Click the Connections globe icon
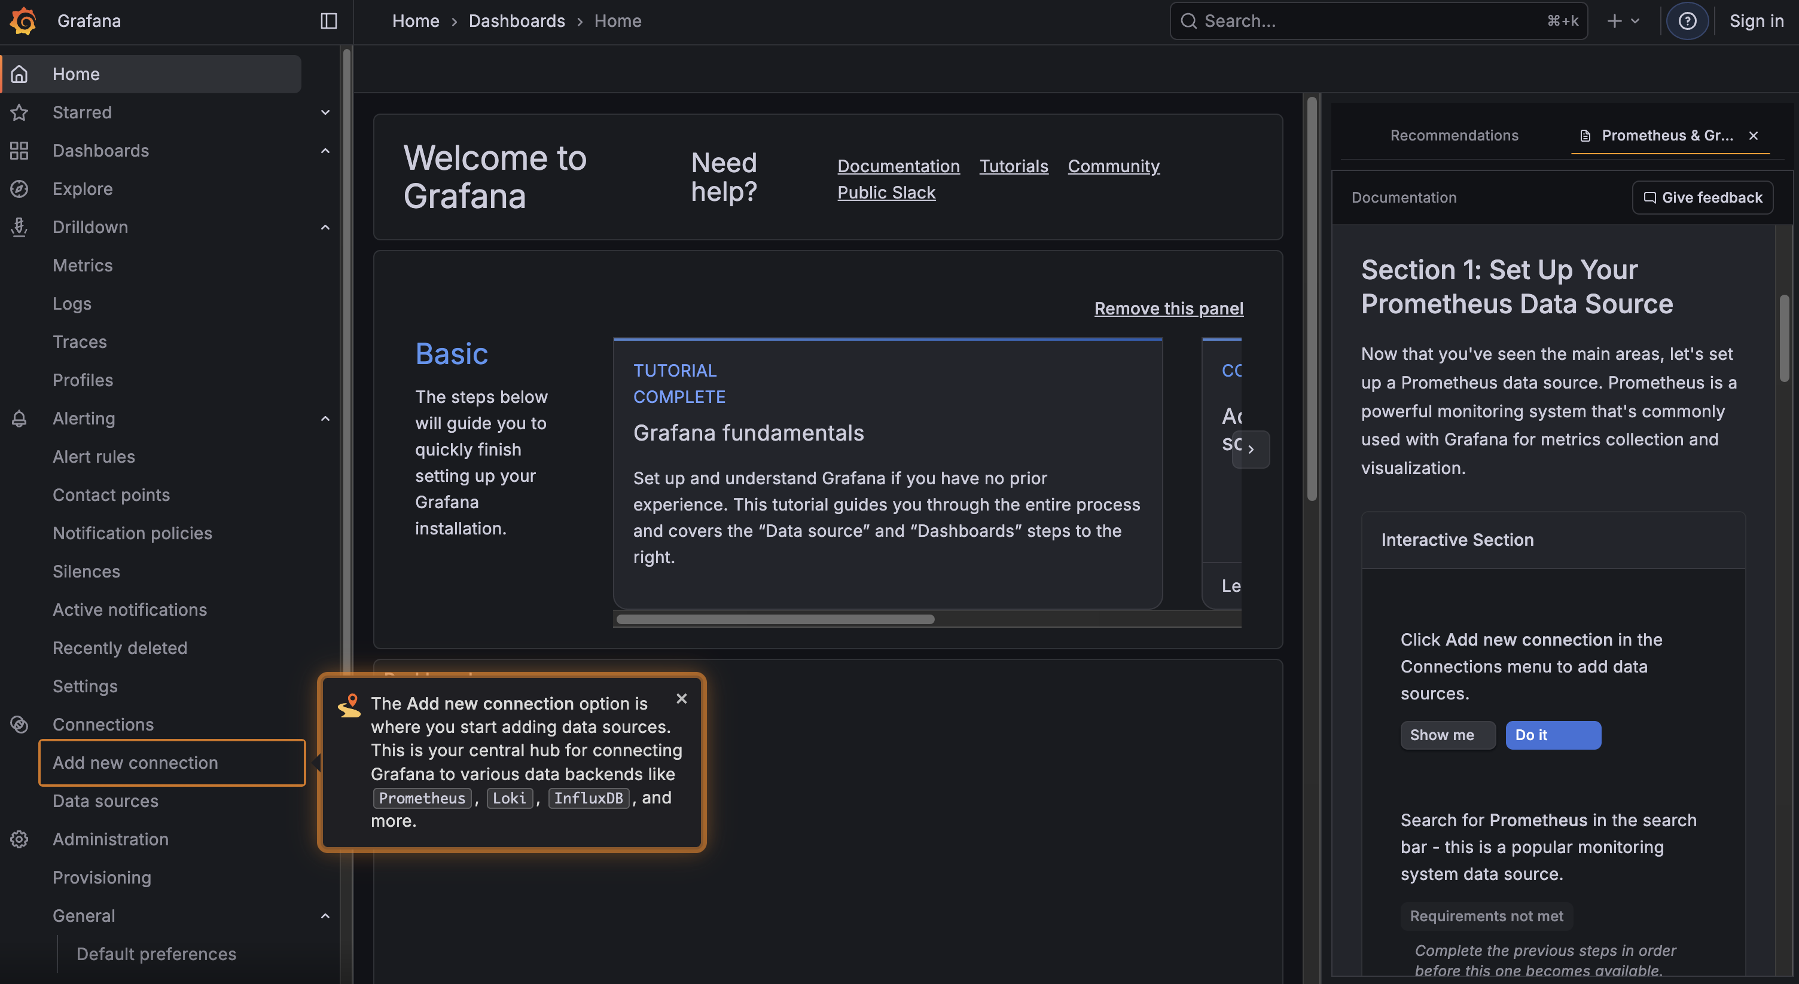This screenshot has width=1799, height=984. pos(19,725)
